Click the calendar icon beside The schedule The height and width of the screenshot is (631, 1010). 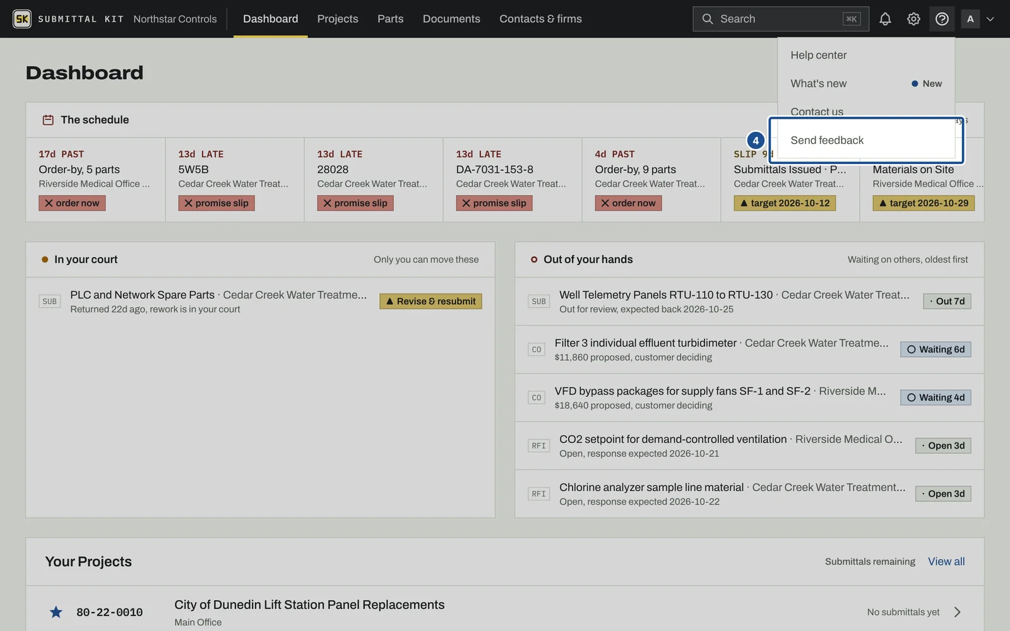(x=48, y=120)
